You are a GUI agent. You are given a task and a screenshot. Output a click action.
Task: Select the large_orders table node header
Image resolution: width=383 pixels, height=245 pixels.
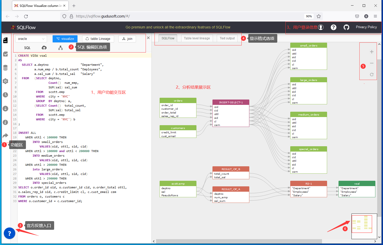point(309,80)
